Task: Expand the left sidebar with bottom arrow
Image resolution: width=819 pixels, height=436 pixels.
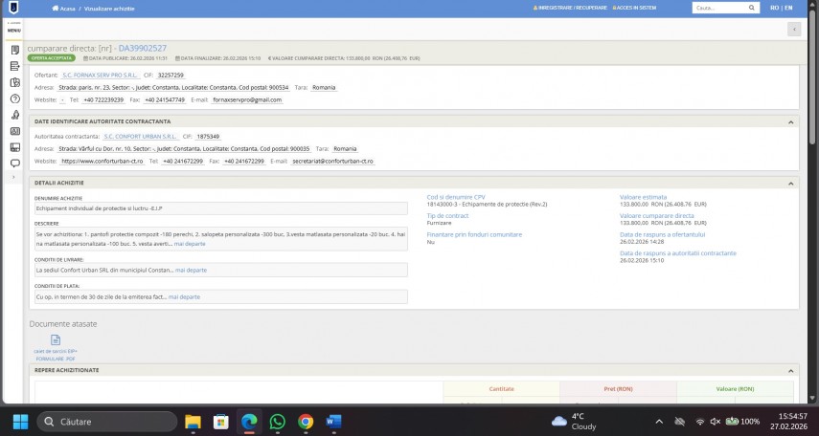Action: pyautogui.click(x=13, y=178)
